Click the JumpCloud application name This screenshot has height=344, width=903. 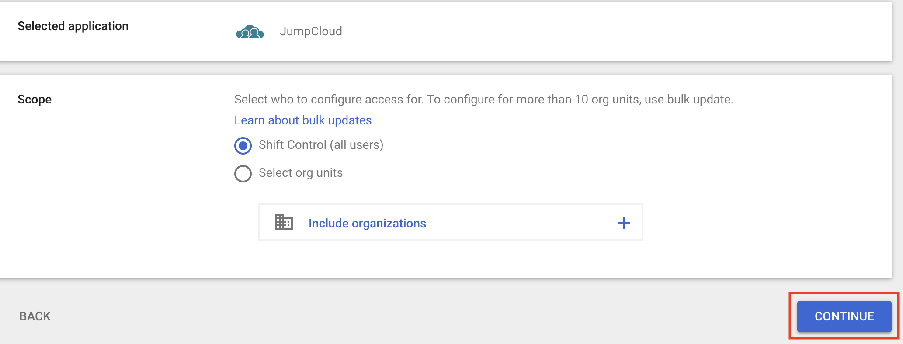click(311, 31)
